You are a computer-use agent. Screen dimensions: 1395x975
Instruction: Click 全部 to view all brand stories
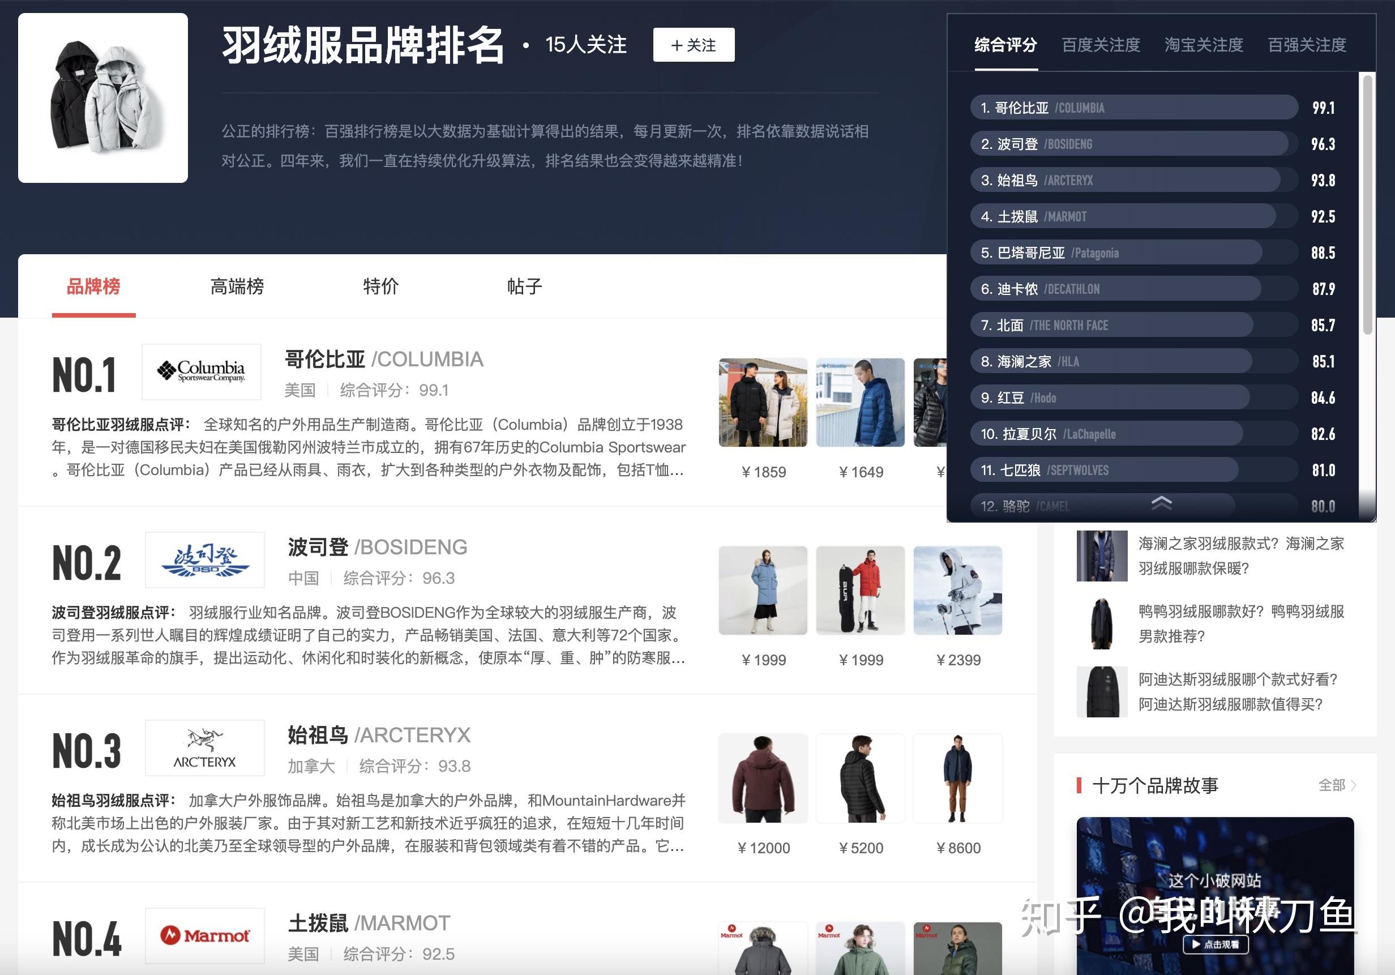[x=1337, y=785]
